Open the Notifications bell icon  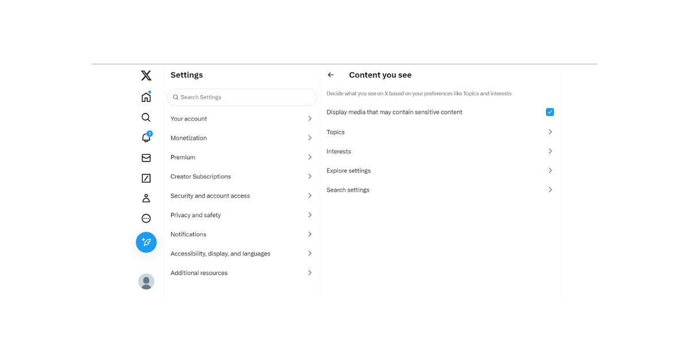point(146,138)
